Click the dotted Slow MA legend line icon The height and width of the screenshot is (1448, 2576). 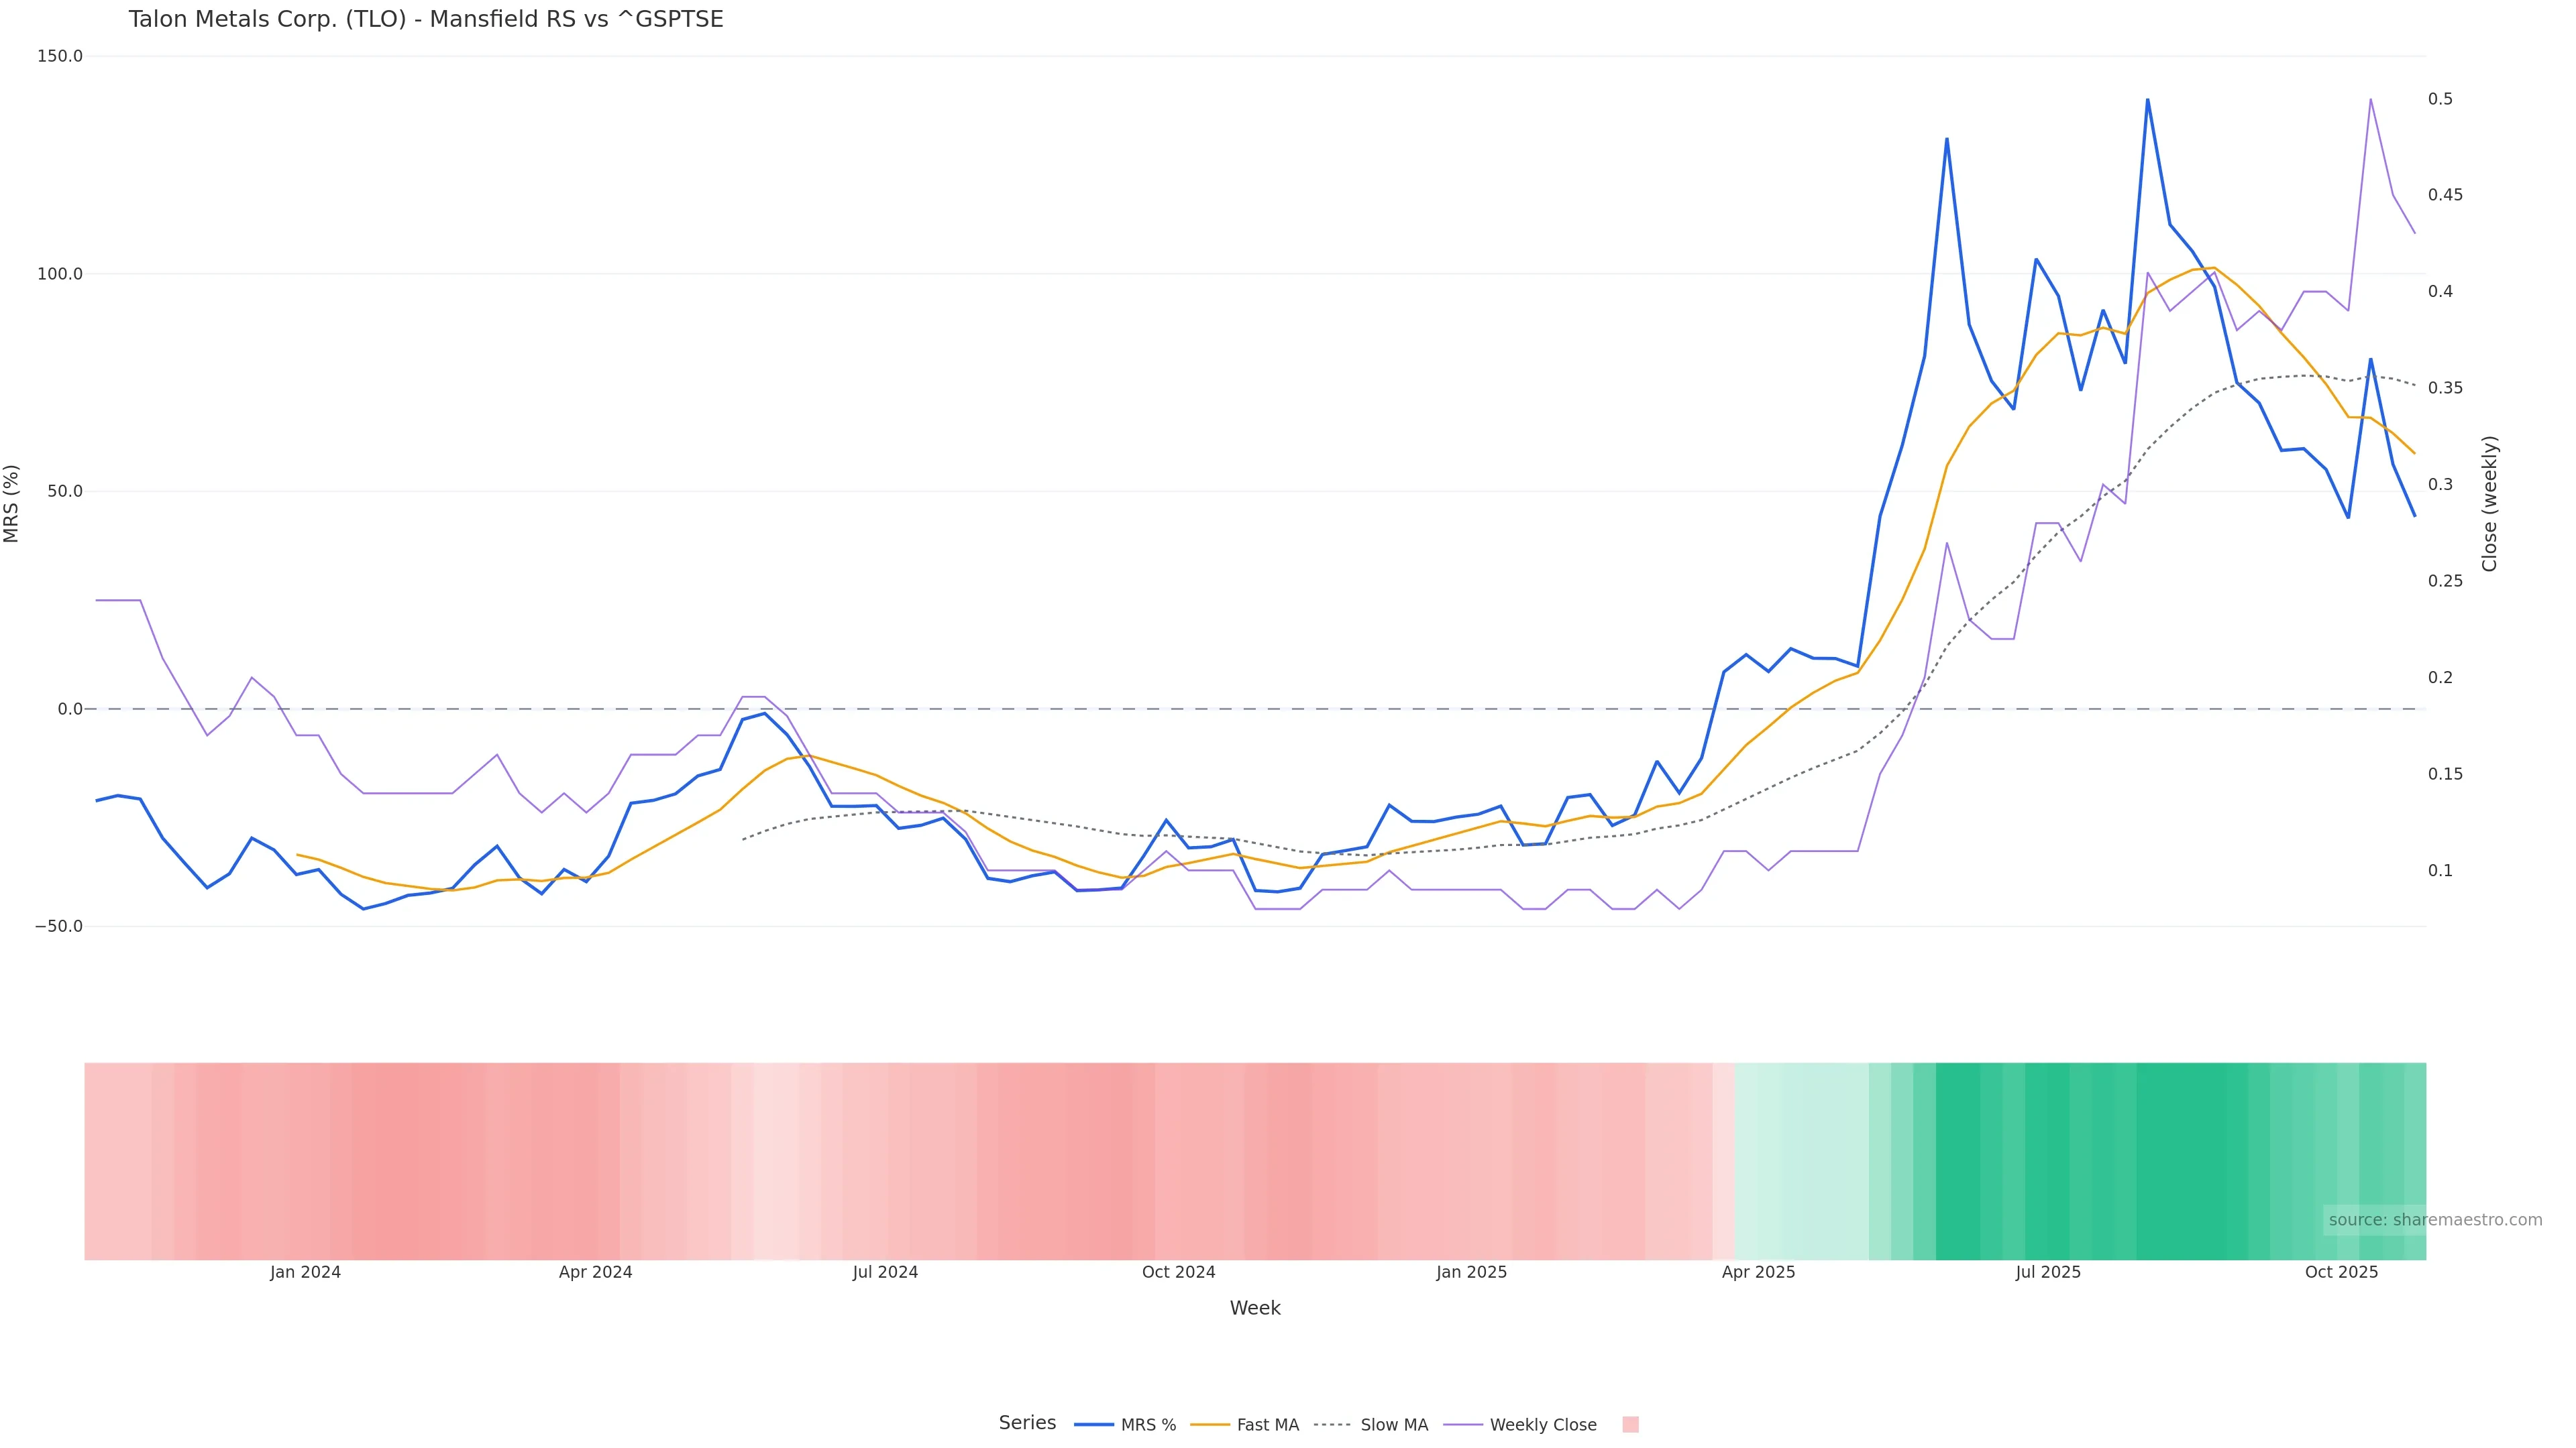coord(1332,1425)
